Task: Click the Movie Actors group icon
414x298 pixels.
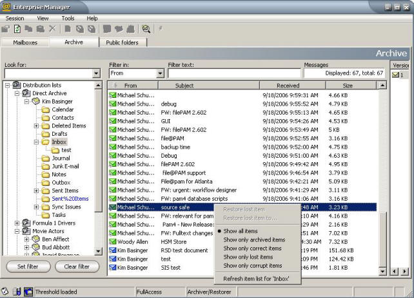Action: tap(26, 231)
